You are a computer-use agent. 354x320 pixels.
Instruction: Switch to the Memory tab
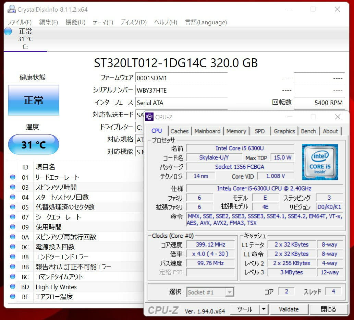coord(236,131)
